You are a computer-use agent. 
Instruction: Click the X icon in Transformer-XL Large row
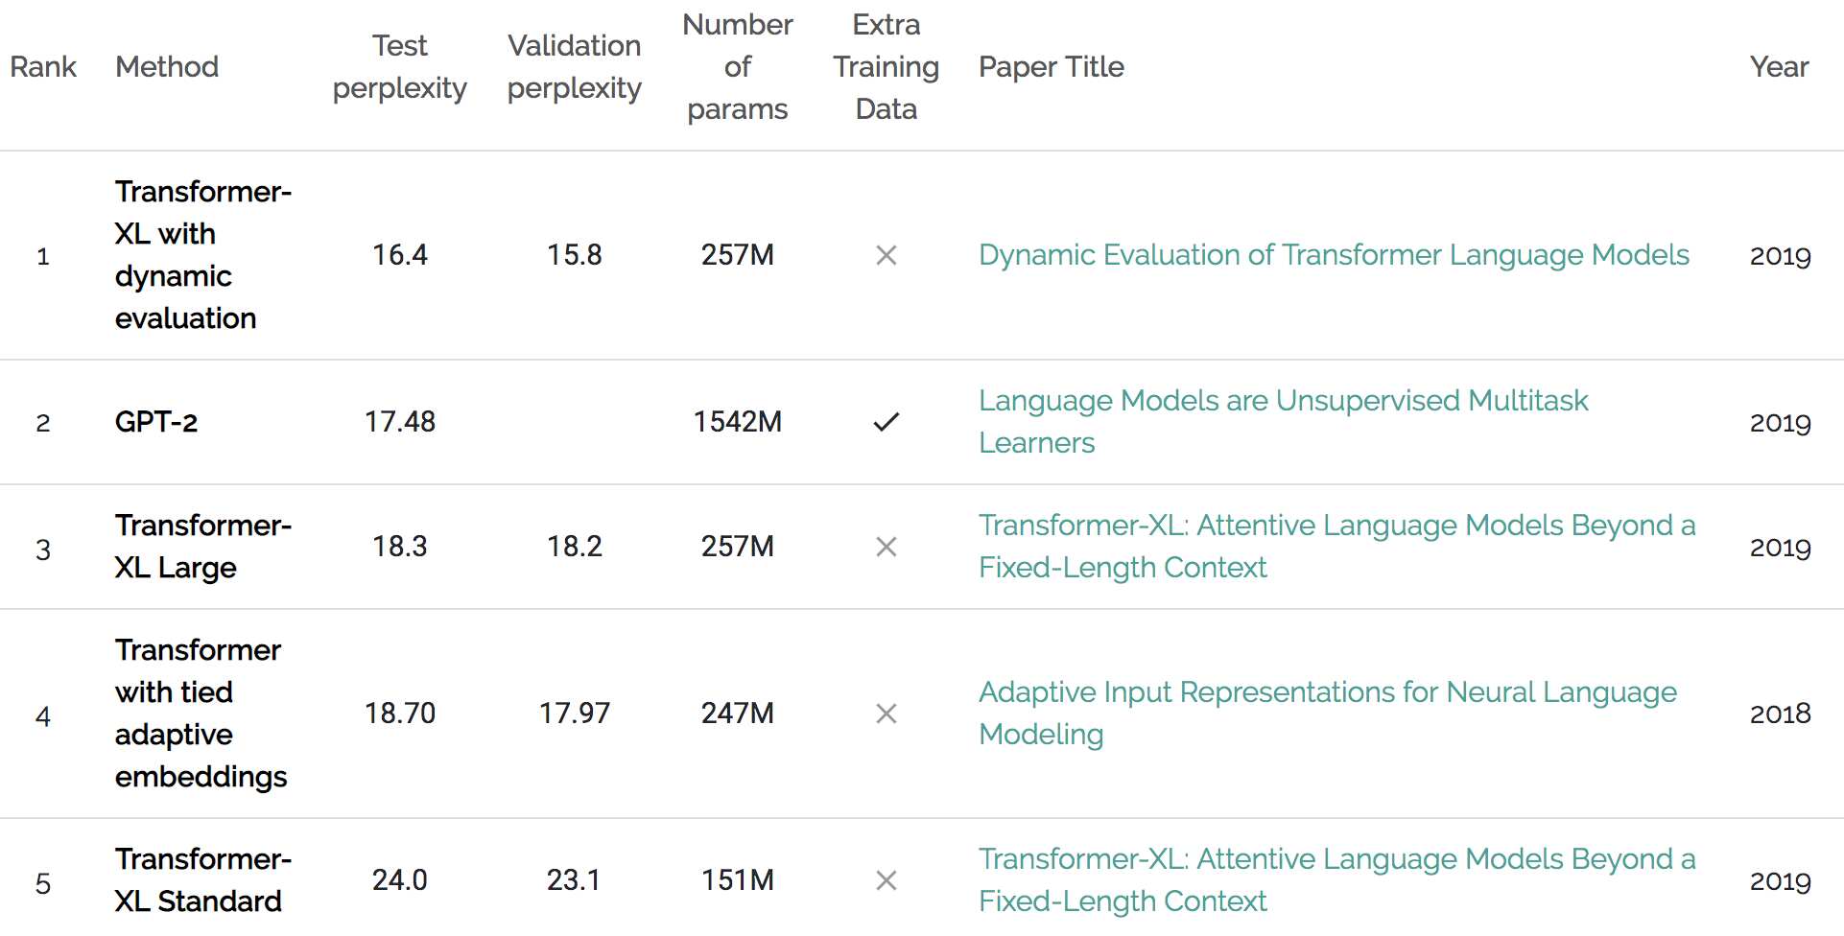887,547
